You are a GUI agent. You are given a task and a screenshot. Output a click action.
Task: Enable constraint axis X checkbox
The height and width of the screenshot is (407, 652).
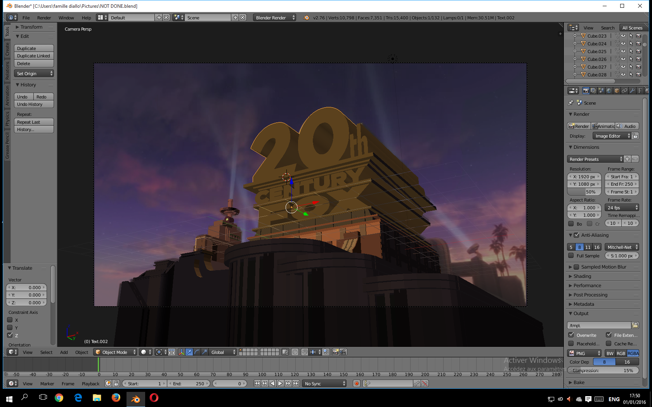(x=10, y=320)
